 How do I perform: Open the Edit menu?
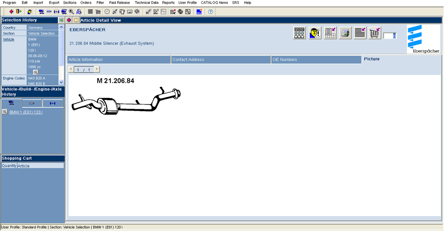[x=25, y=2]
